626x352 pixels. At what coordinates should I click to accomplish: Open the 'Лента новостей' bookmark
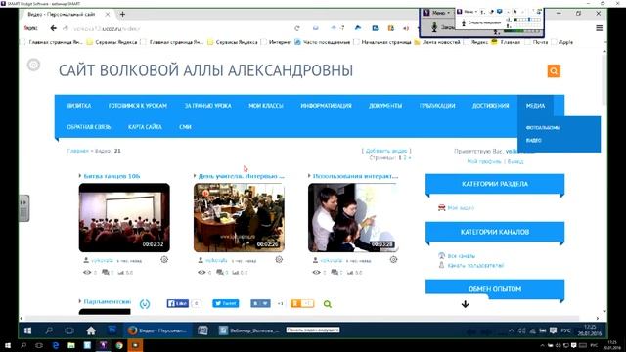(437, 42)
